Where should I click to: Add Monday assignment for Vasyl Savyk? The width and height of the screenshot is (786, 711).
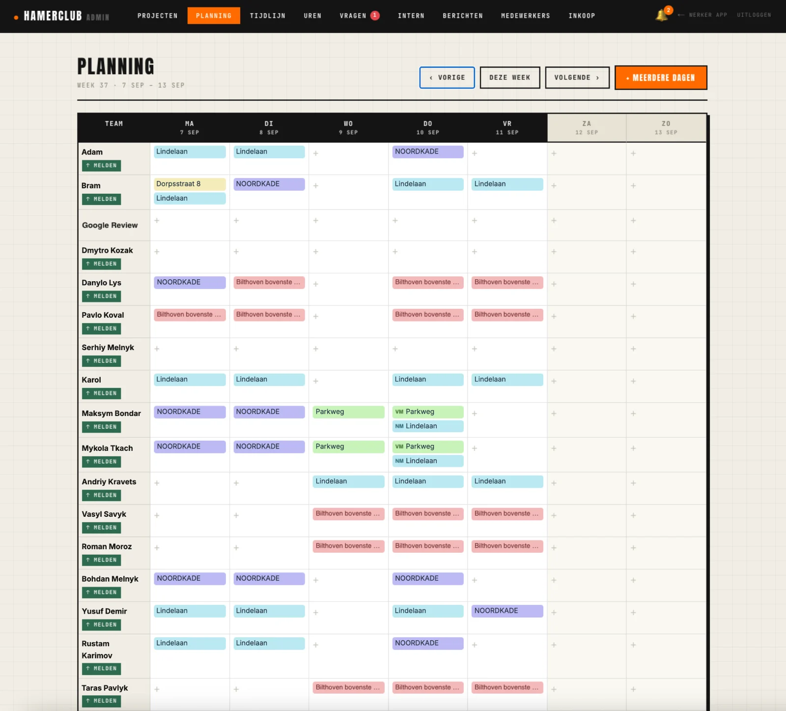(157, 515)
